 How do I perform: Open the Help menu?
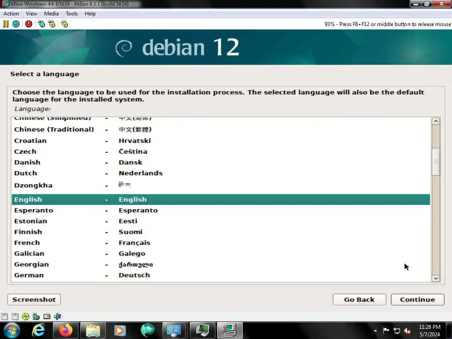click(90, 14)
